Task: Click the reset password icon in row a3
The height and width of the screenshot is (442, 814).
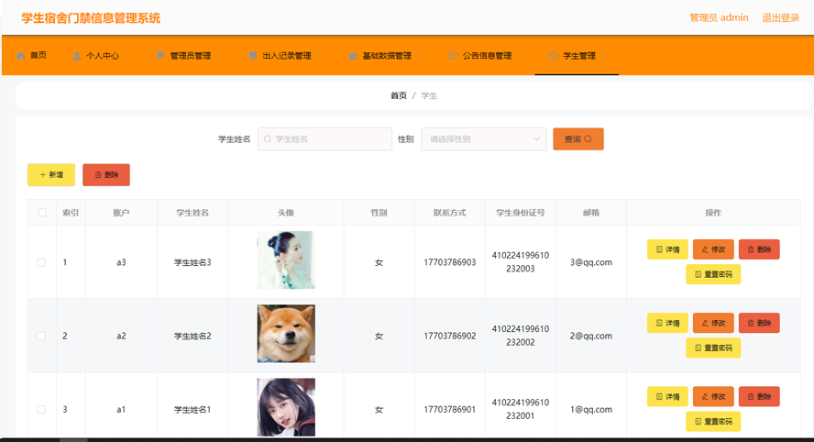Action: coord(698,274)
